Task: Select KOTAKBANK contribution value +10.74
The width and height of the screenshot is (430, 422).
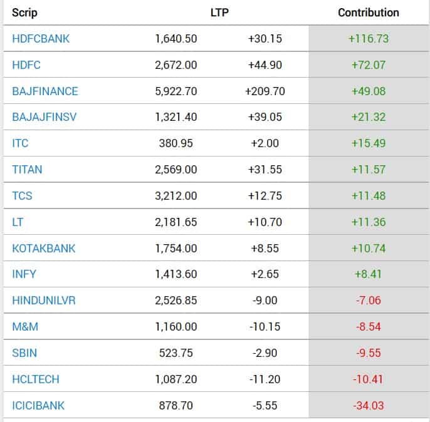Action: click(x=369, y=249)
